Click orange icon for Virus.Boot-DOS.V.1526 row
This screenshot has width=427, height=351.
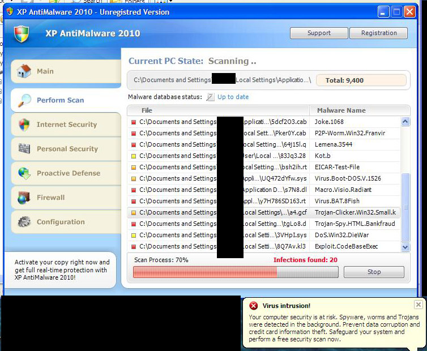[134, 179]
